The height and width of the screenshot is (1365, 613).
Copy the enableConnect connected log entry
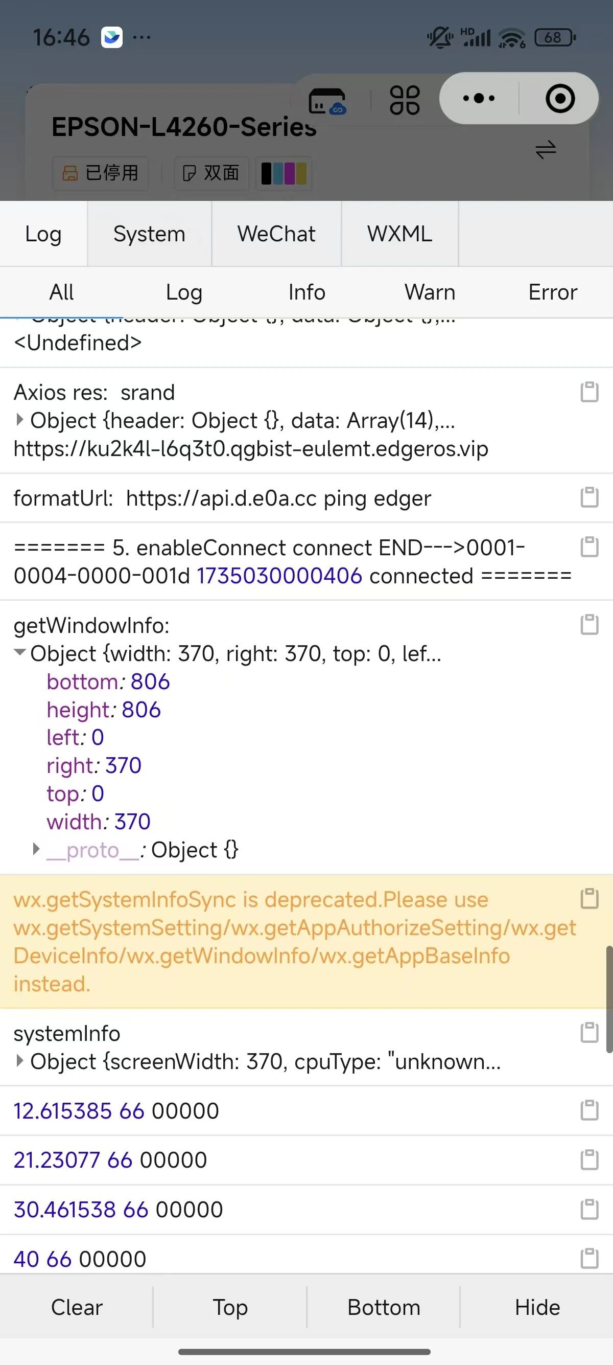tap(589, 547)
